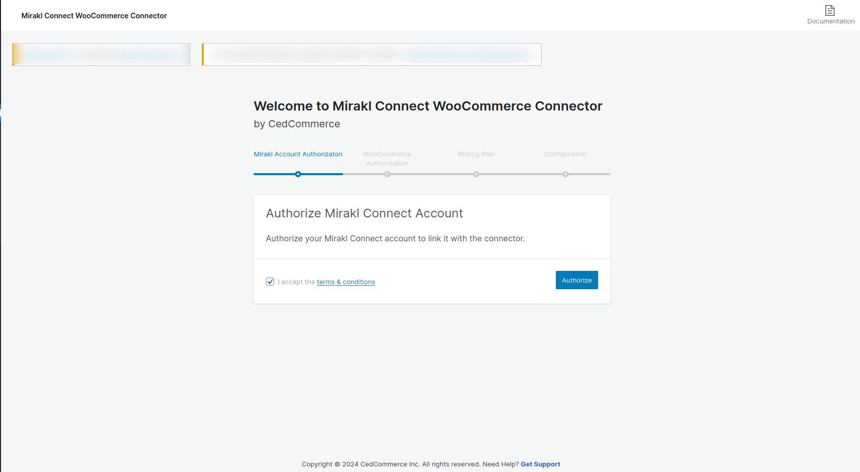
Task: Click the Configuration step circle
Action: (x=566, y=174)
